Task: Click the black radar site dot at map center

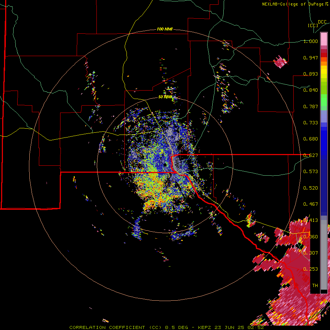Action: [166, 165]
